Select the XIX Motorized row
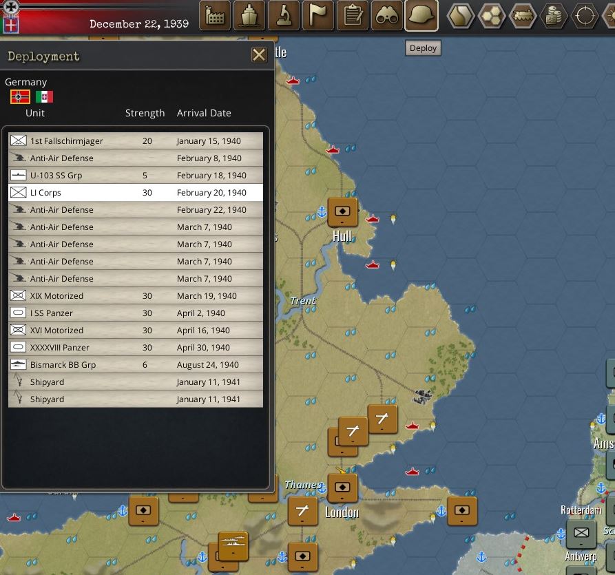The width and height of the screenshot is (615, 575). tap(136, 295)
